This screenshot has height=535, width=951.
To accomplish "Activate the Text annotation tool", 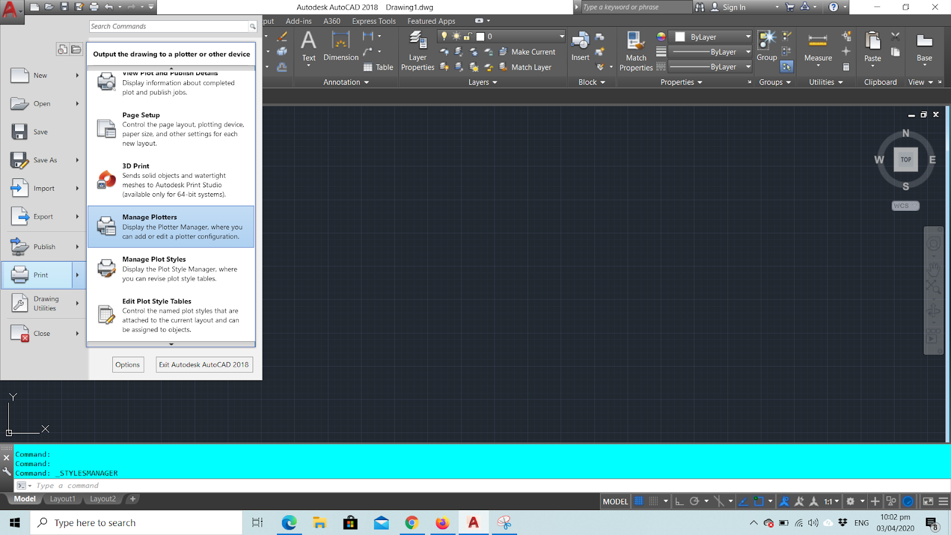I will (x=308, y=46).
